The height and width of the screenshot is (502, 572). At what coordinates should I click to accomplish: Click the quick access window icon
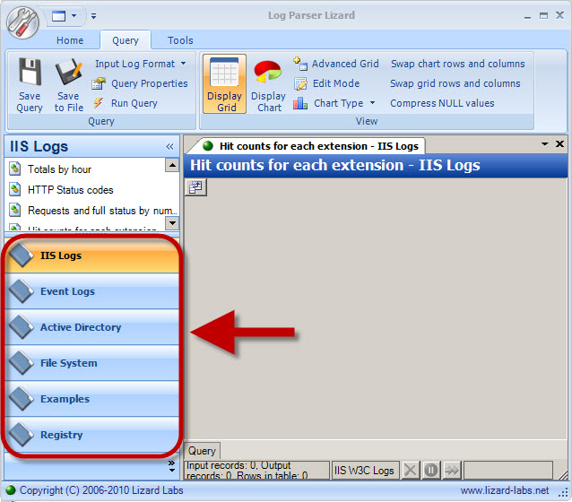coord(59,16)
